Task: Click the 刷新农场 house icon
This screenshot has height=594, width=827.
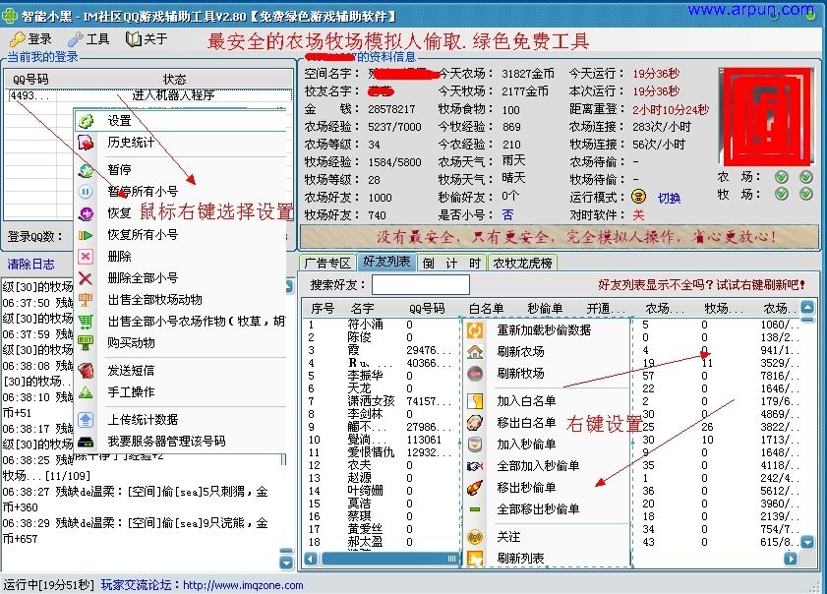Action: point(475,352)
